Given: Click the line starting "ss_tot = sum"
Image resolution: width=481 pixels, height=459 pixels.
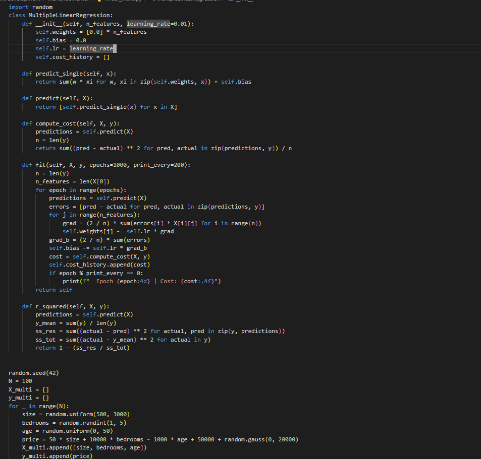Looking at the screenshot, I should point(123,340).
